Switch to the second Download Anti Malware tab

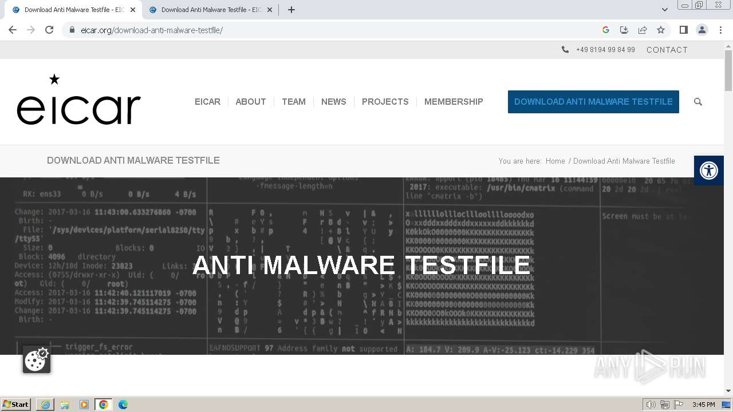(210, 10)
